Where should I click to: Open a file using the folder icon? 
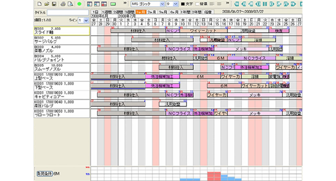click(47, 4)
